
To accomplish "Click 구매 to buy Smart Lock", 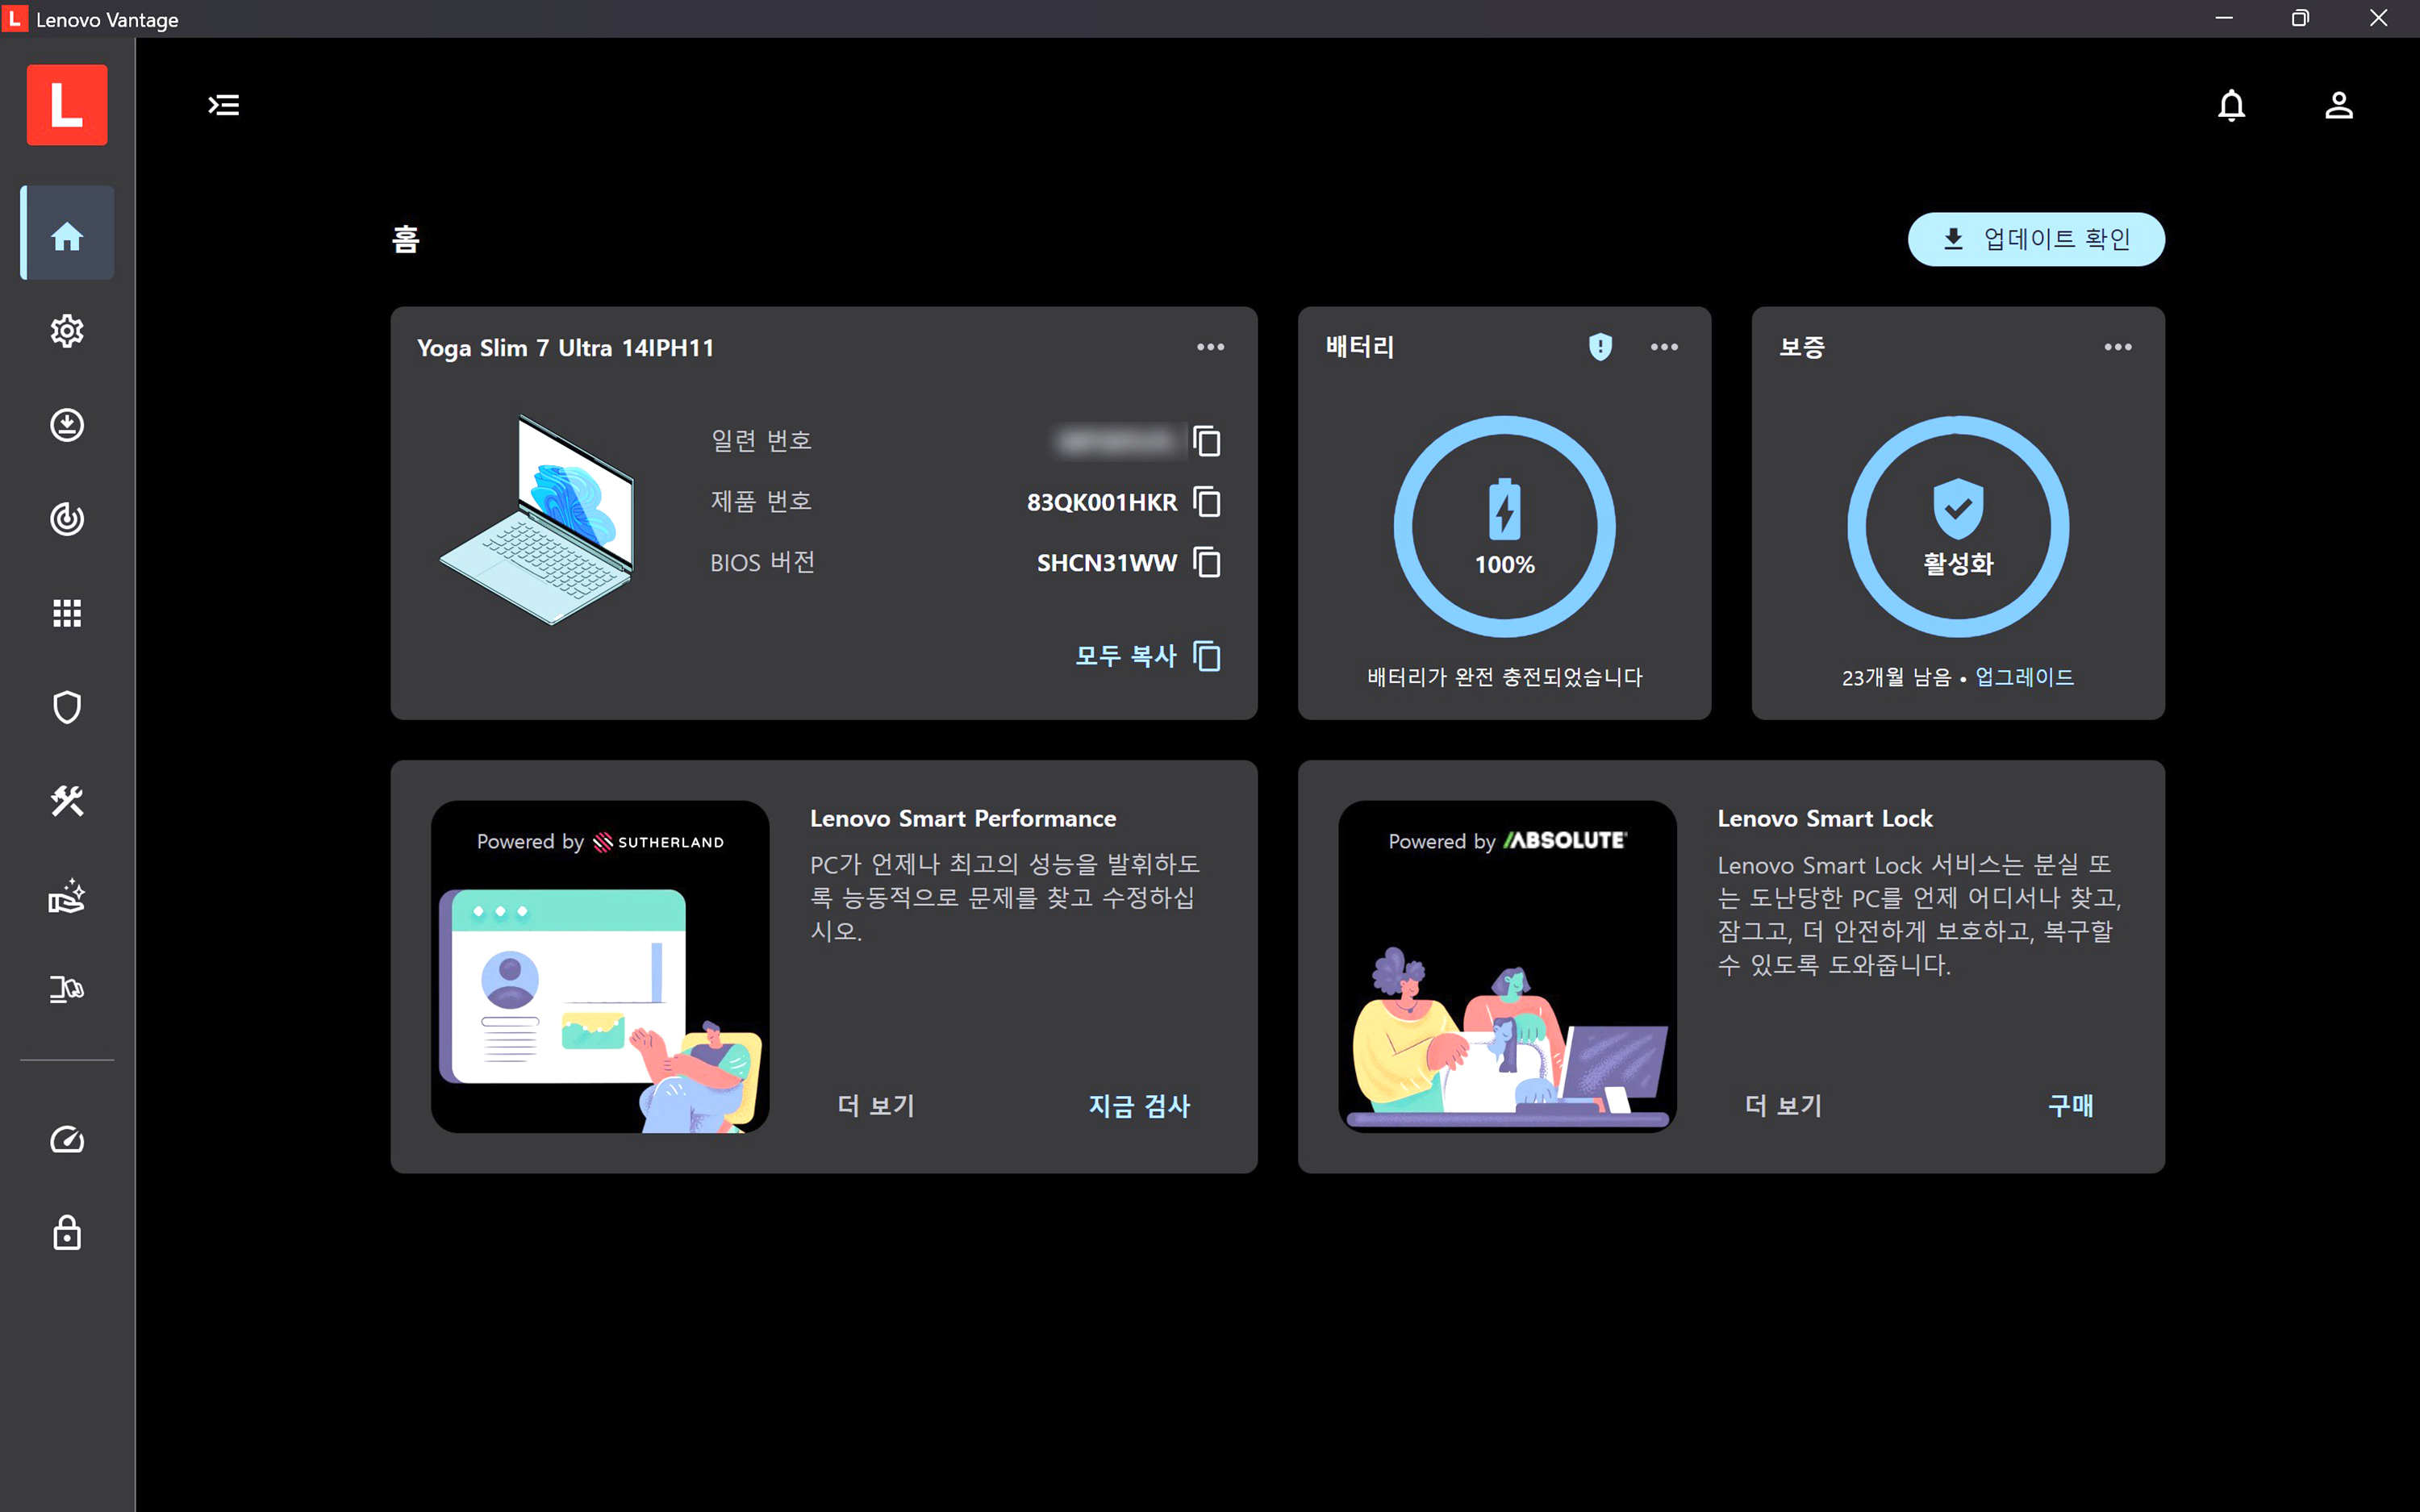I will point(2071,1106).
